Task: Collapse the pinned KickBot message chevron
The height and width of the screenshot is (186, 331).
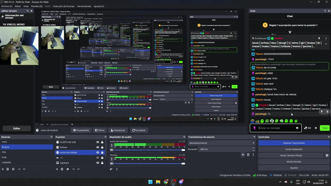Action: [x=326, y=44]
